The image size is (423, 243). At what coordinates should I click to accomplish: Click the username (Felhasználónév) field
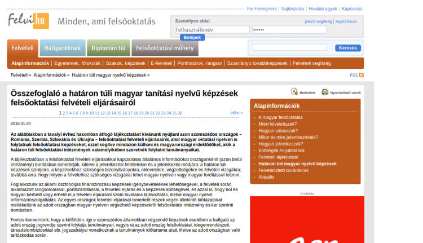click(210, 29)
